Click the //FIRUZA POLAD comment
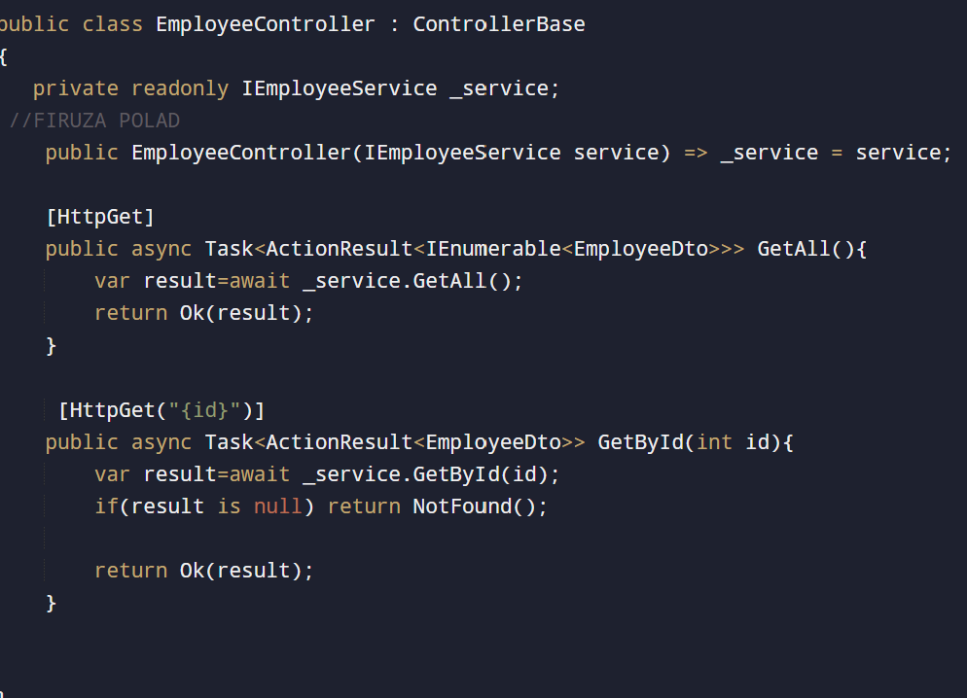This screenshot has height=698, width=967. point(94,121)
